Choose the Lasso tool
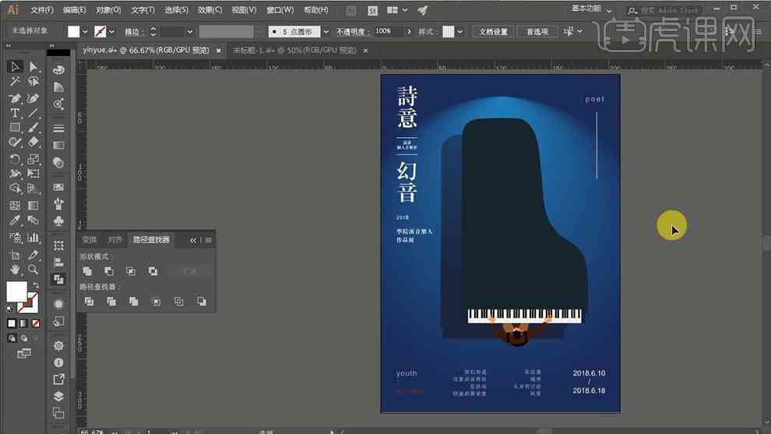 pos(33,81)
